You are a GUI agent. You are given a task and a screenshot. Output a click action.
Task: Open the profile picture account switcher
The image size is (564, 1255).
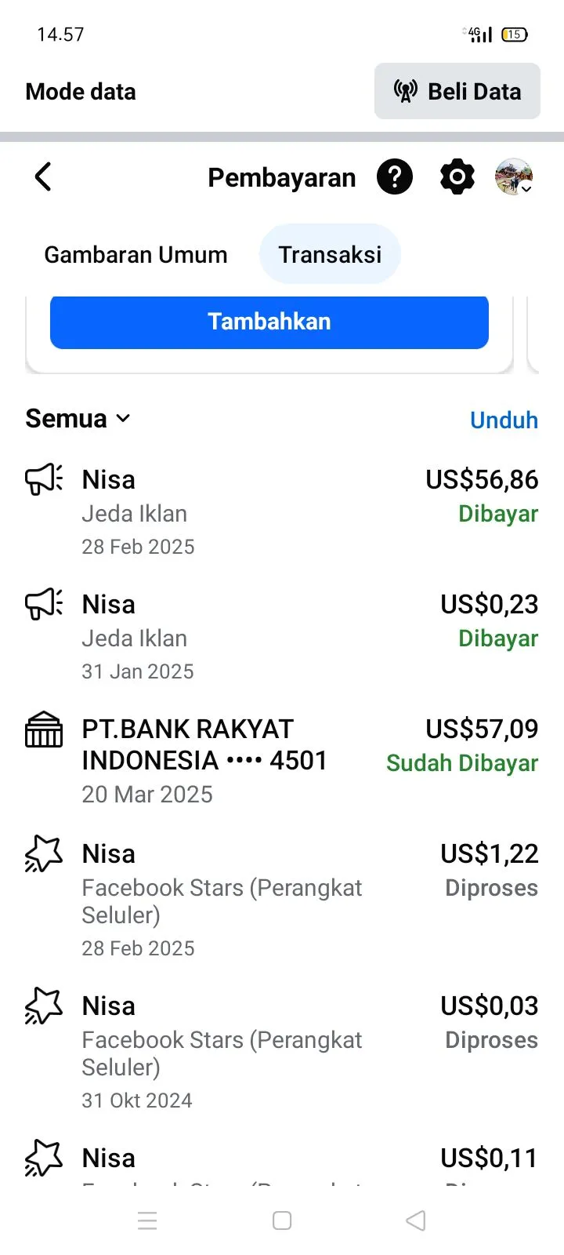point(515,177)
